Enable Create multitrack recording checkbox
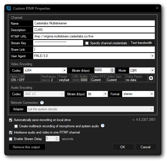 [x=16, y=126]
